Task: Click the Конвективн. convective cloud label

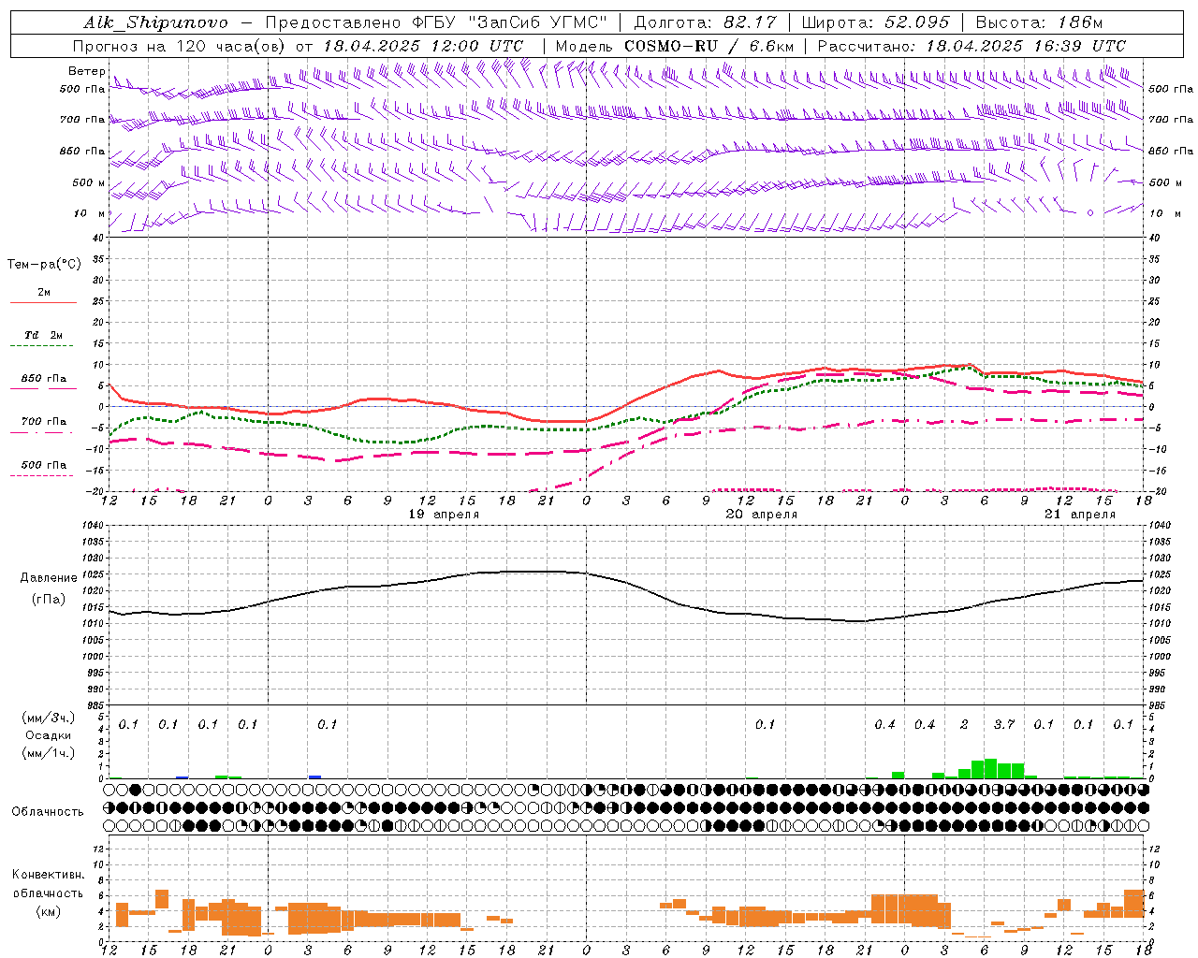Action: pyautogui.click(x=48, y=875)
